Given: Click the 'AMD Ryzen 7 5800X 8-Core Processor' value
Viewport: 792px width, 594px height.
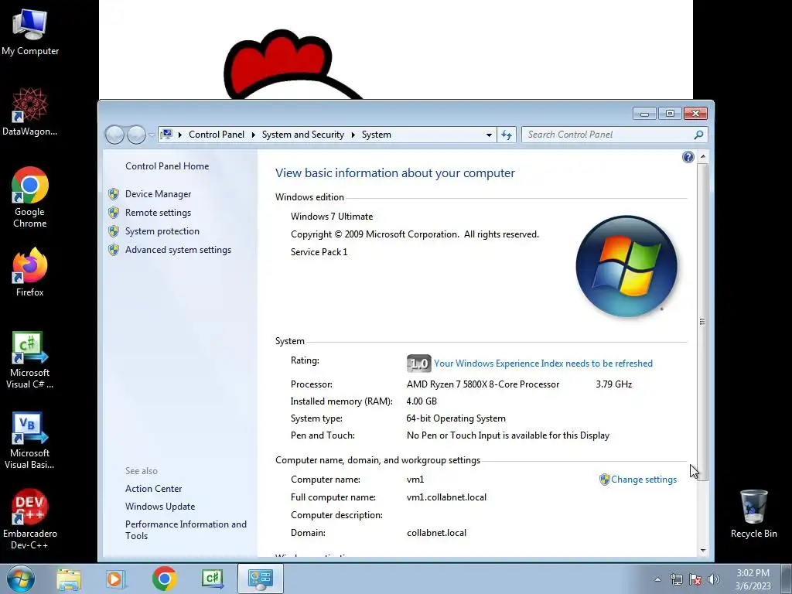Looking at the screenshot, I should (483, 384).
